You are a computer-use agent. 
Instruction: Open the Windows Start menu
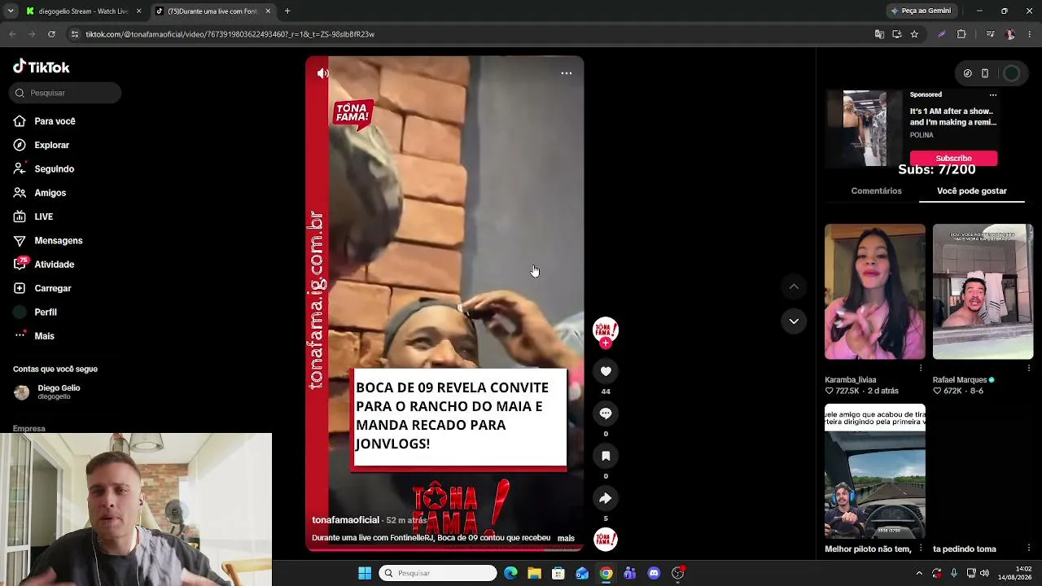point(365,573)
